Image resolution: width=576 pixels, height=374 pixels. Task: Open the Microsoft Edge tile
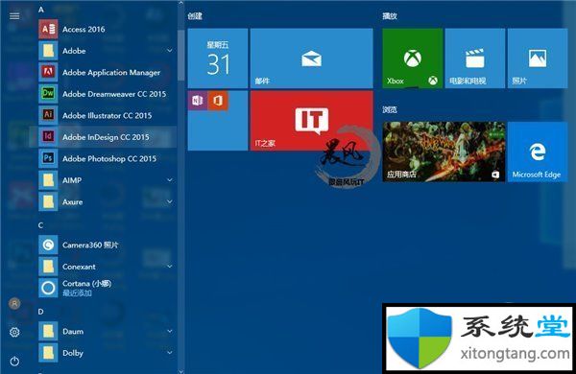(537, 152)
